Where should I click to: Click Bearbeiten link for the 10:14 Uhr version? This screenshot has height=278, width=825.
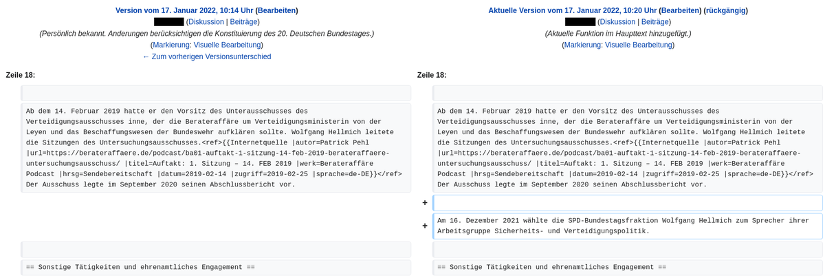point(276,10)
